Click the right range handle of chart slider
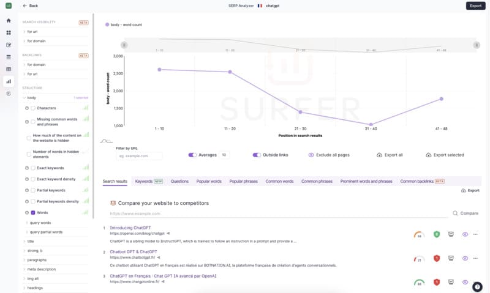Viewport: 490px width, 293px height. [477, 45]
